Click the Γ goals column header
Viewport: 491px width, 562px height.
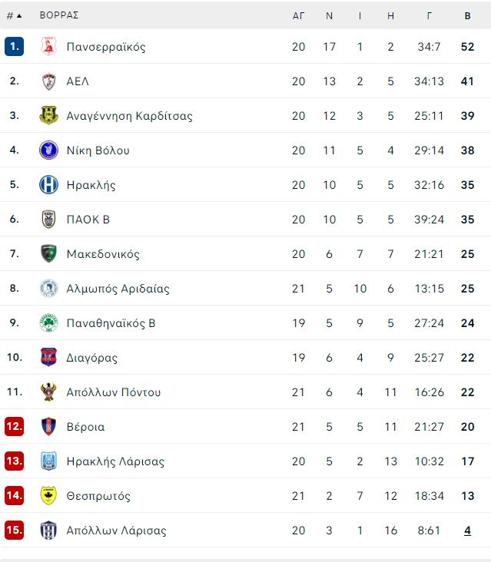[429, 16]
